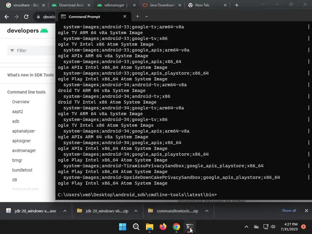Show hidden system tray icons

(x=246, y=227)
